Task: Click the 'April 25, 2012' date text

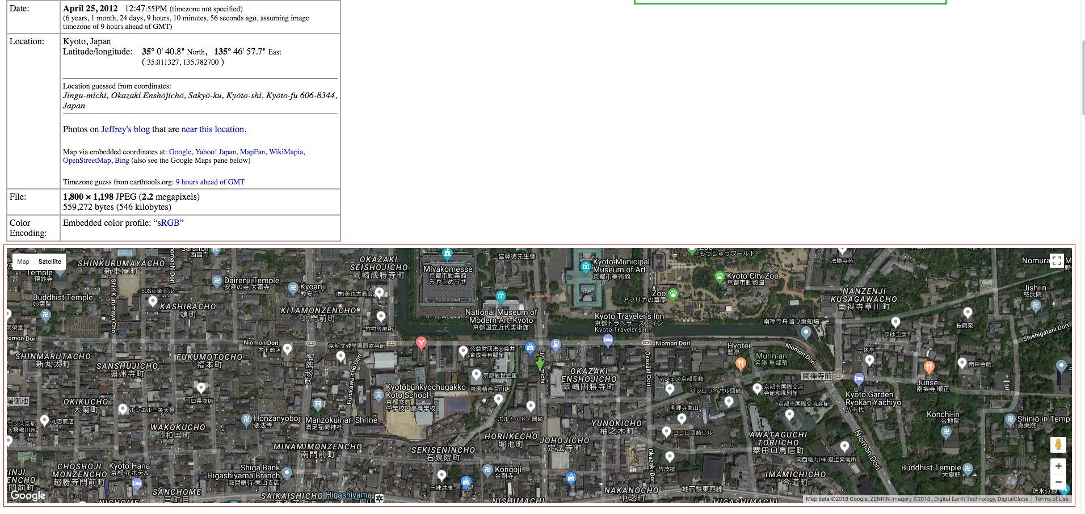Action: [90, 9]
